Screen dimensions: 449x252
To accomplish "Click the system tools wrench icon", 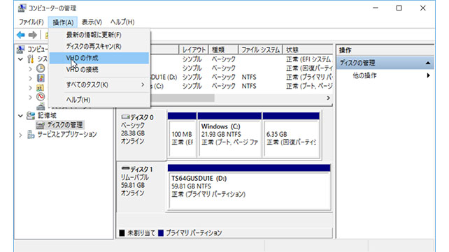I will [x=31, y=59].
